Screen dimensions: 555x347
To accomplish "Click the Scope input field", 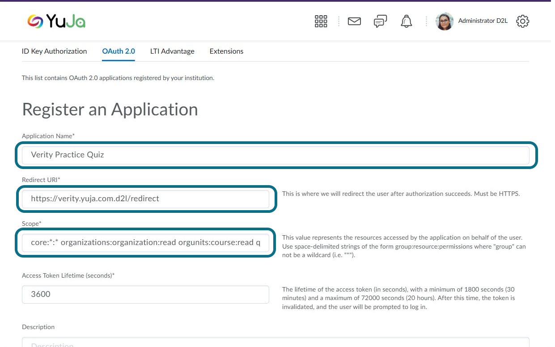I will click(146, 242).
